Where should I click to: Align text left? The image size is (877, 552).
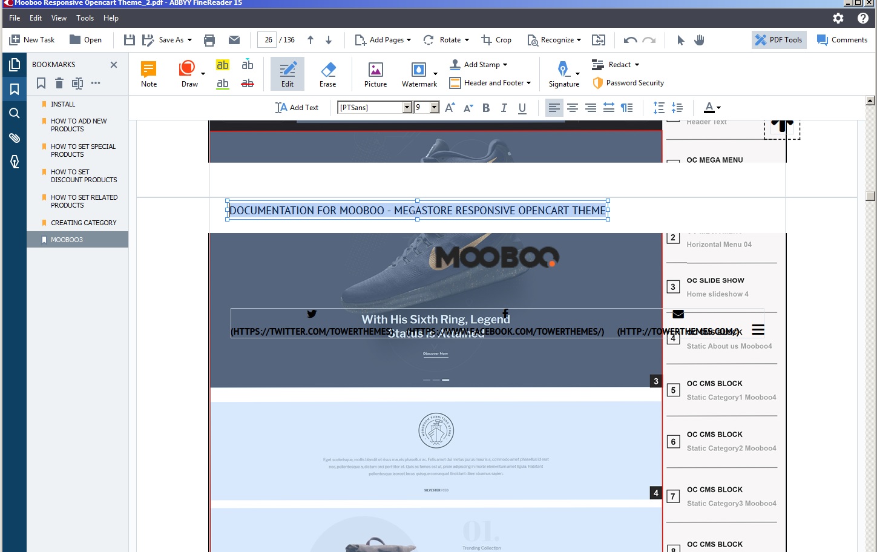tap(554, 108)
